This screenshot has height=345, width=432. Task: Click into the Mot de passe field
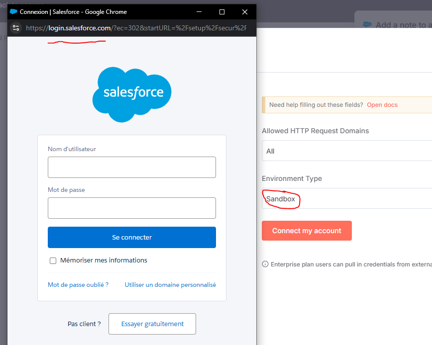tap(132, 208)
